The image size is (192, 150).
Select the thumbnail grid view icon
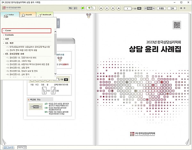click(x=13, y=147)
